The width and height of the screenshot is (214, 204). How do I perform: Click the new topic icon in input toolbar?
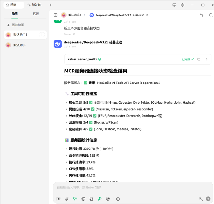59,199
